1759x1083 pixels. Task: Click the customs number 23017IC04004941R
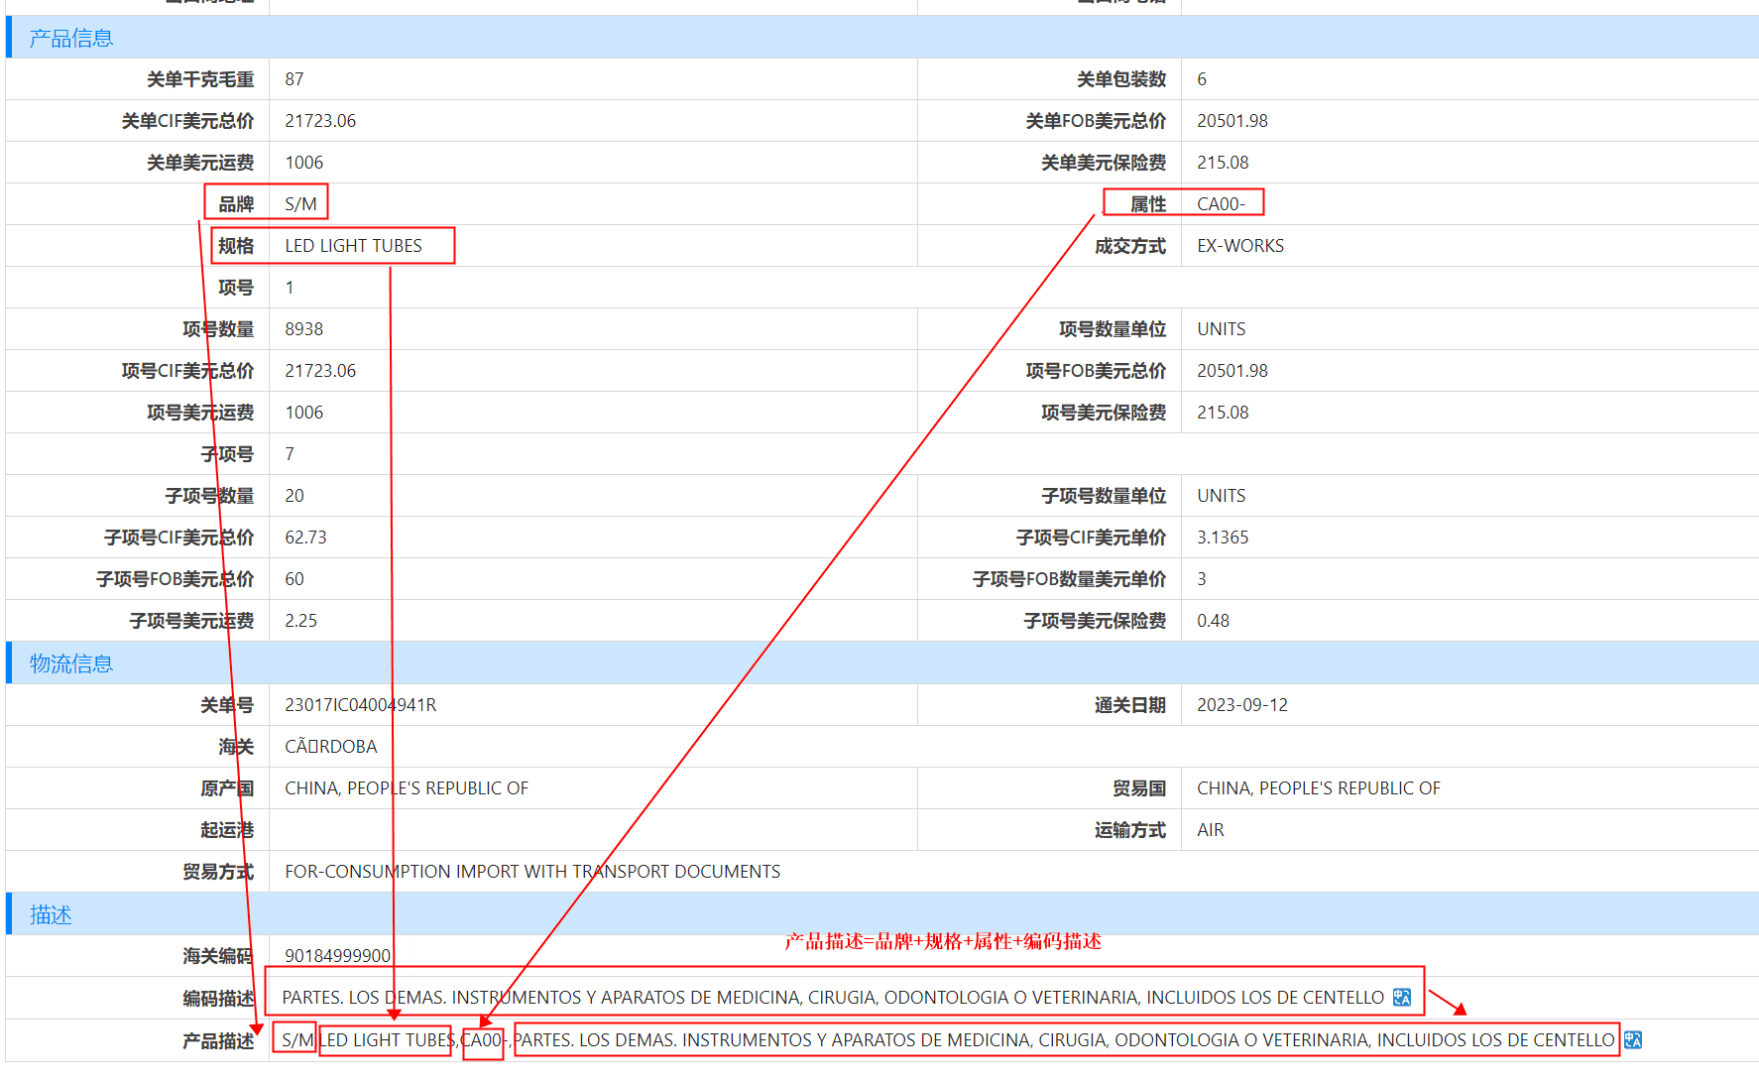(x=362, y=704)
